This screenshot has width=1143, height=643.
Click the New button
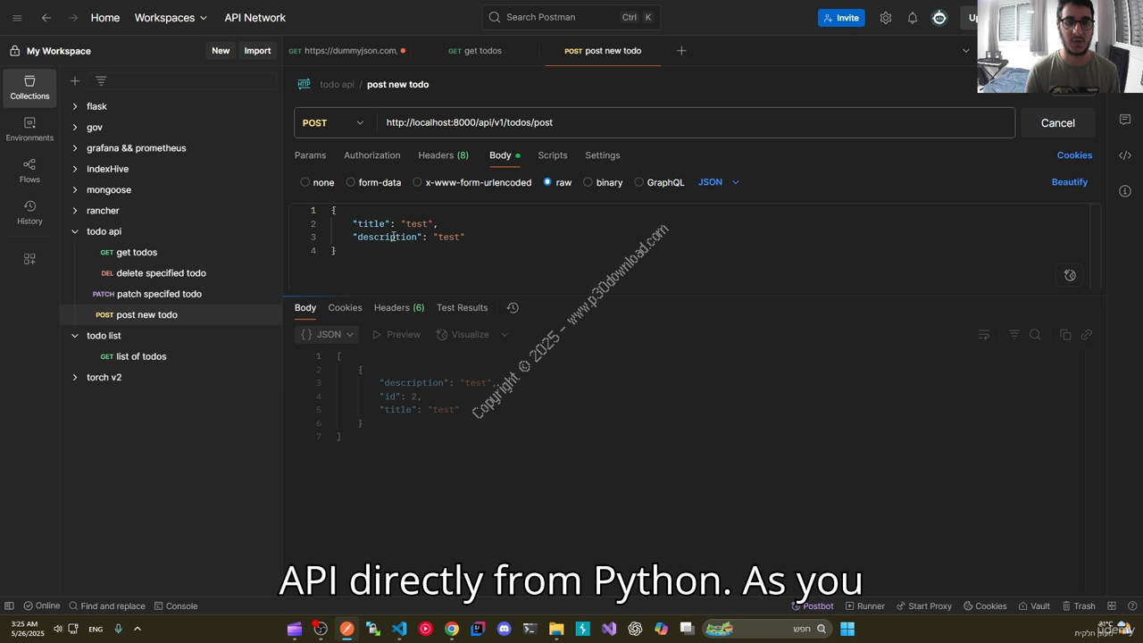coord(221,51)
